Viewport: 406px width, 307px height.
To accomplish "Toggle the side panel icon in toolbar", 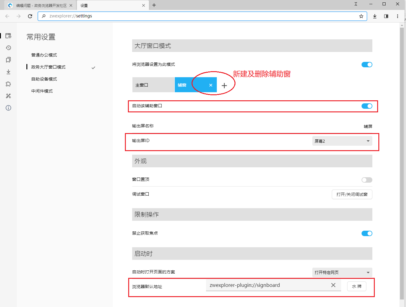I will [386, 16].
